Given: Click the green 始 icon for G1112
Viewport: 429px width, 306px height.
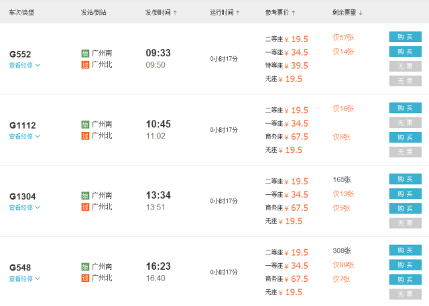Looking at the screenshot, I should [x=85, y=125].
